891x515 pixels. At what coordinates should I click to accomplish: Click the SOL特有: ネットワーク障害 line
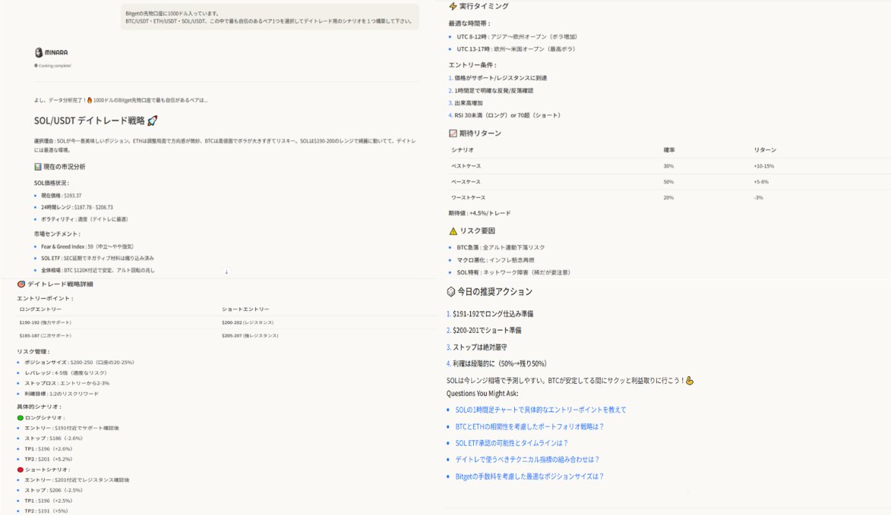coord(513,273)
